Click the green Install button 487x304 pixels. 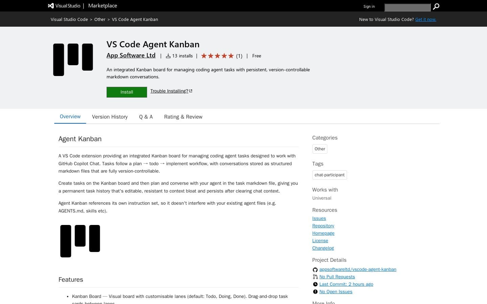pyautogui.click(x=127, y=92)
